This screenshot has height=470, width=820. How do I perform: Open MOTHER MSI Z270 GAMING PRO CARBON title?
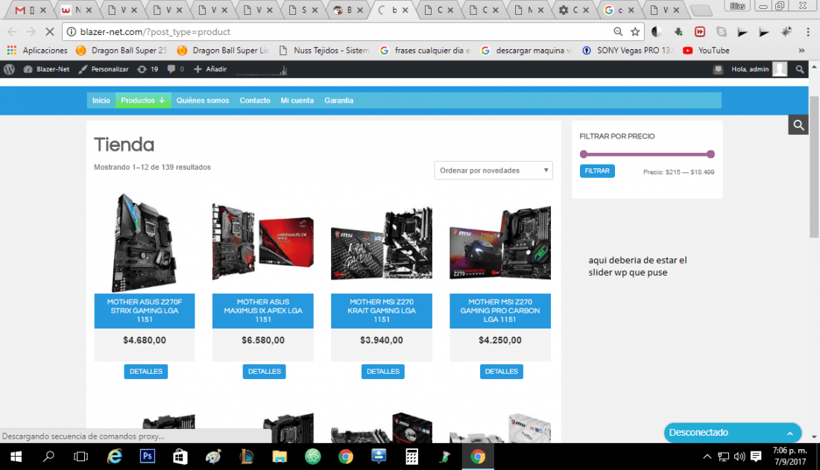pos(500,311)
